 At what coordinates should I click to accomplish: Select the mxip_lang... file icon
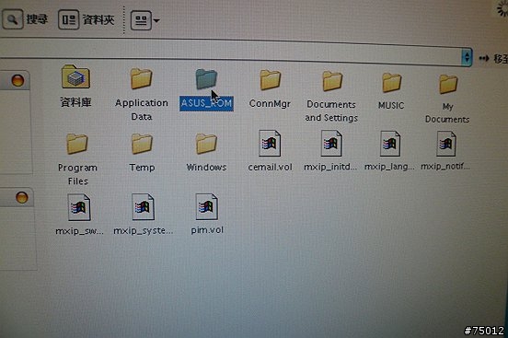(x=390, y=144)
